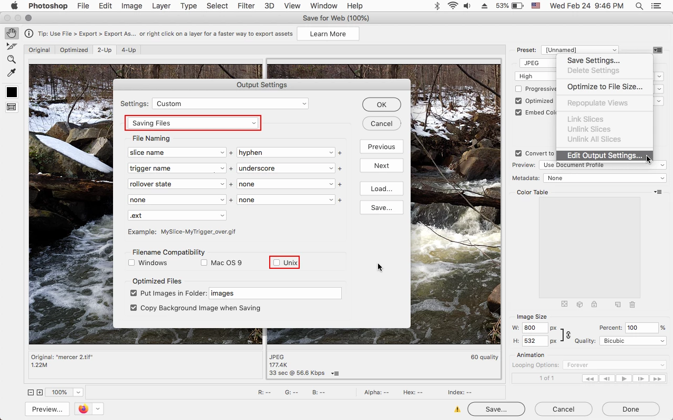The image size is (673, 420).
Task: Toggle slices visibility icon
Action: tap(12, 107)
